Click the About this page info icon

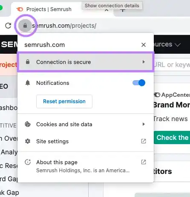coord(28,162)
